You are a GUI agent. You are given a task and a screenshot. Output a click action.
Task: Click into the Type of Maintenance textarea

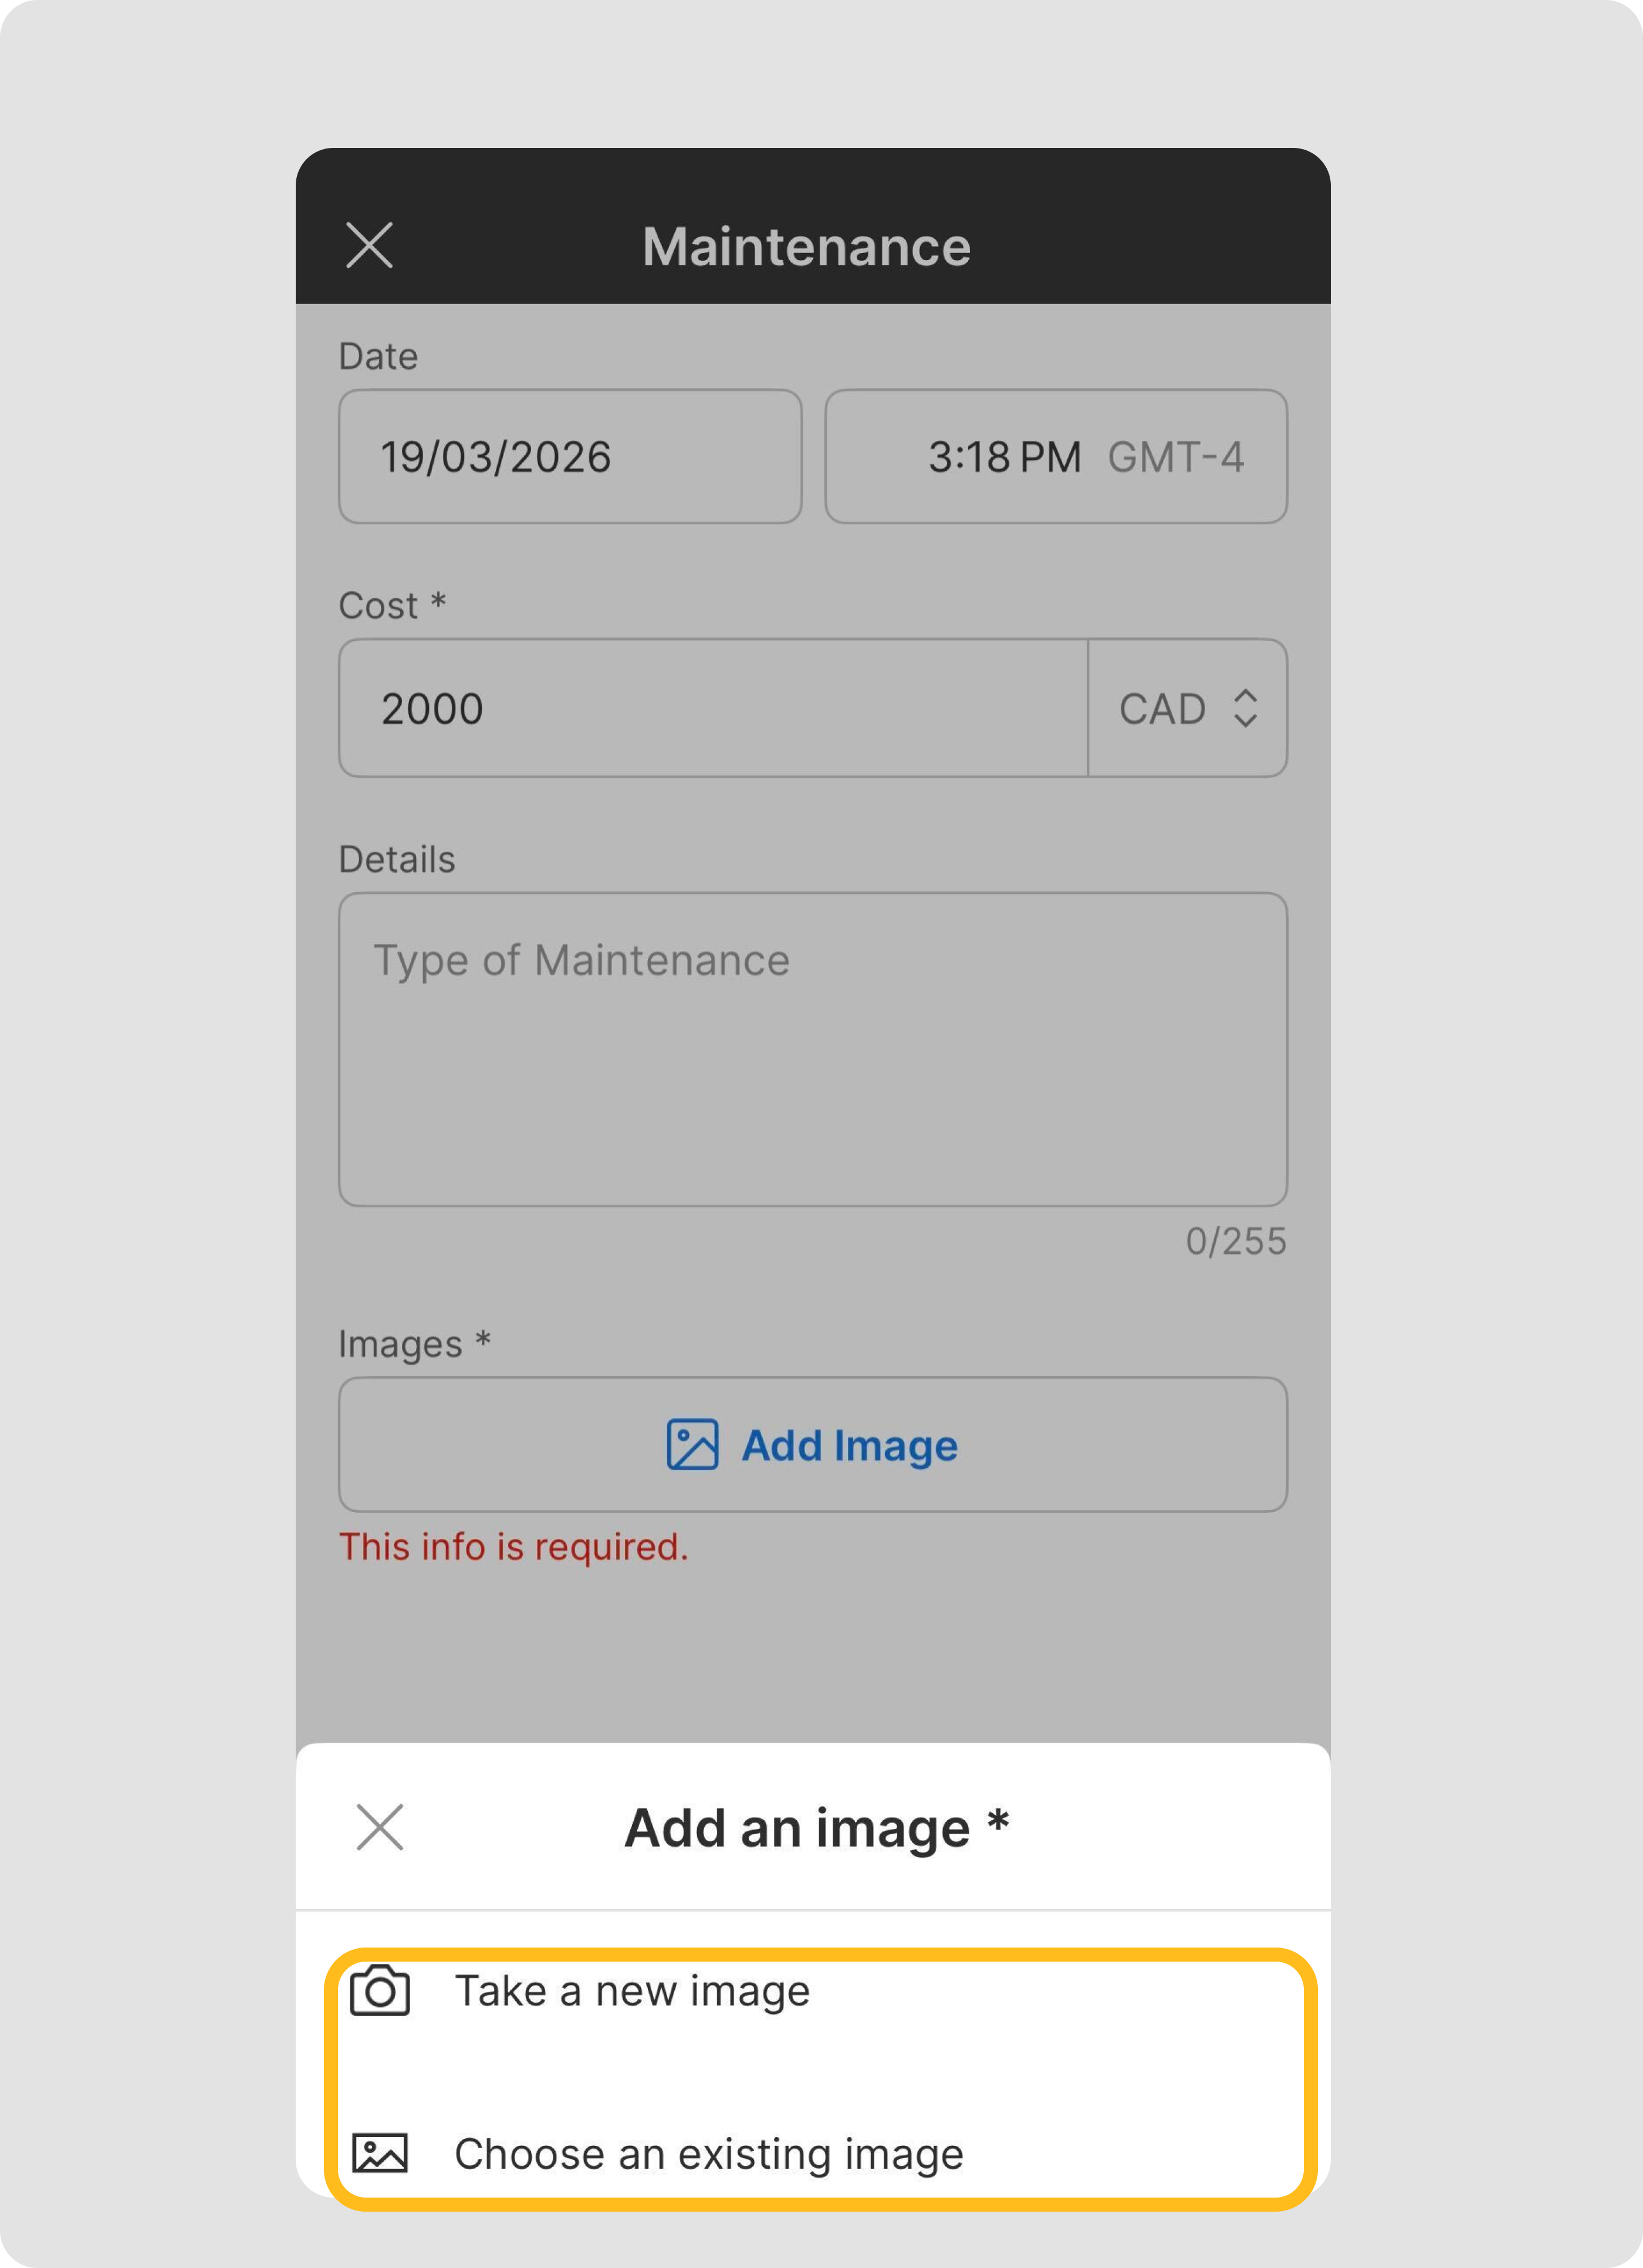pyautogui.click(x=812, y=1049)
